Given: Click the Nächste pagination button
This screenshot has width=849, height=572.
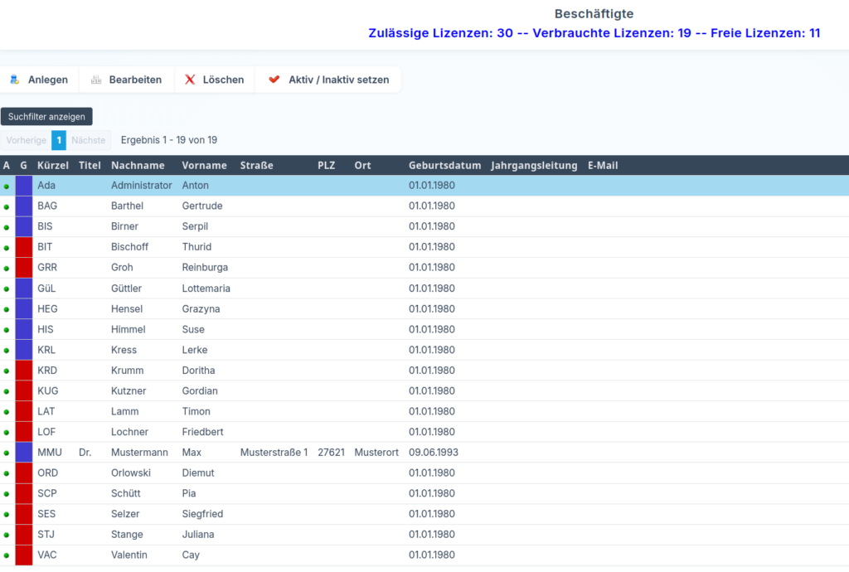Looking at the screenshot, I should (x=88, y=140).
